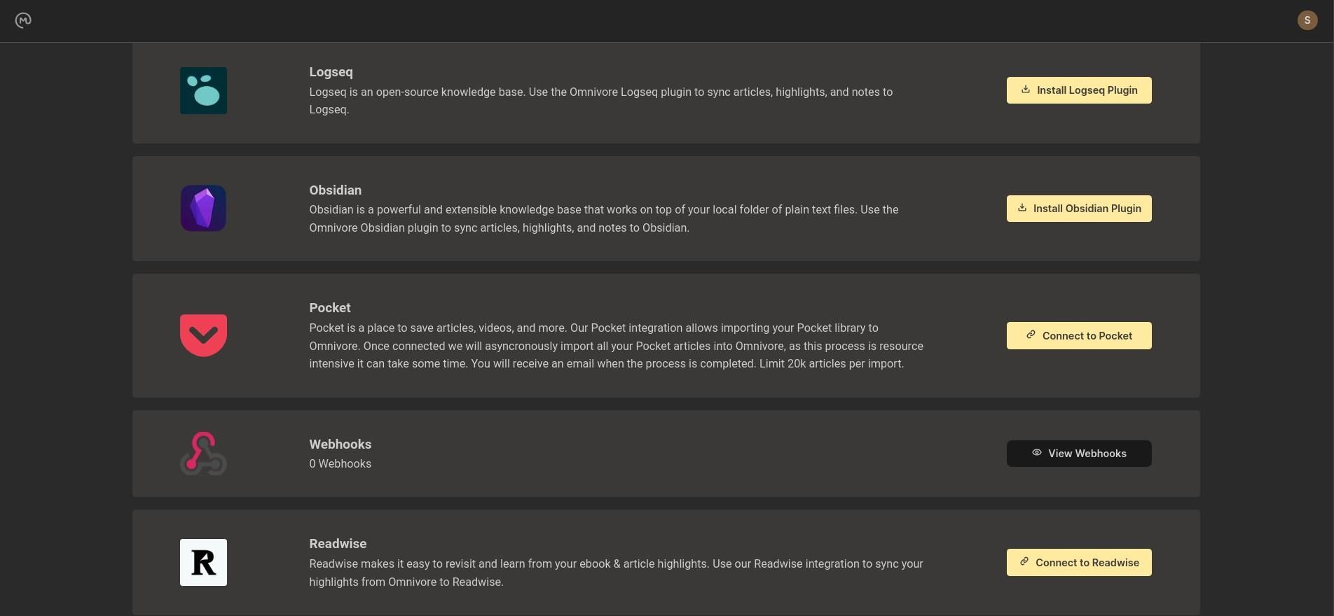The width and height of the screenshot is (1334, 616).
Task: Click the link icon on Connect to Pocket
Action: tap(1030, 335)
